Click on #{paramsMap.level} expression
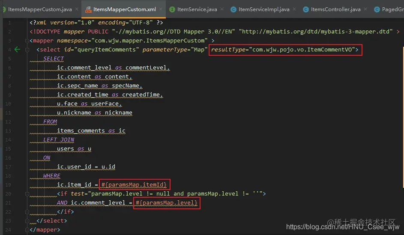 167,203
